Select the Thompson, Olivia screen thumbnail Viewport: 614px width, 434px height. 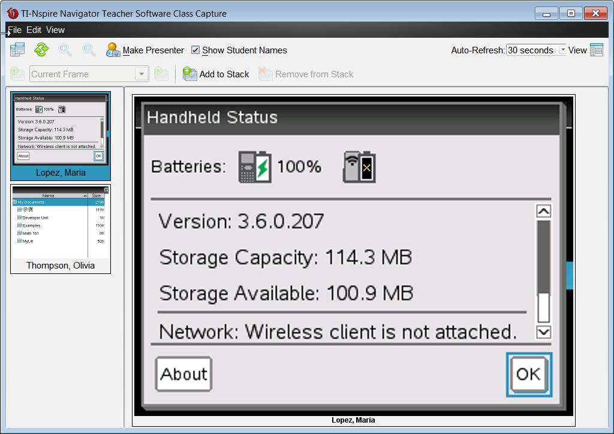[61, 229]
